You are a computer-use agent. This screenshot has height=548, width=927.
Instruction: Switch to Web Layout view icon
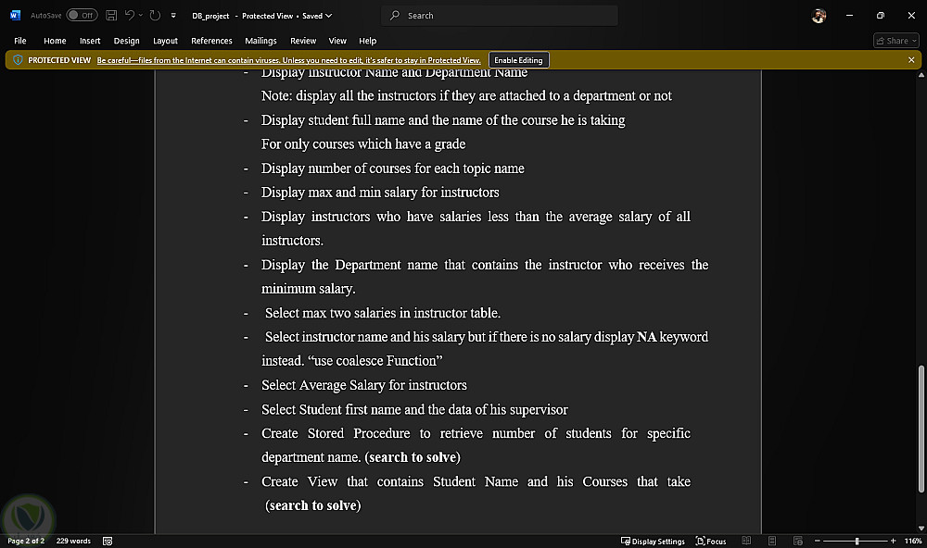[797, 541]
